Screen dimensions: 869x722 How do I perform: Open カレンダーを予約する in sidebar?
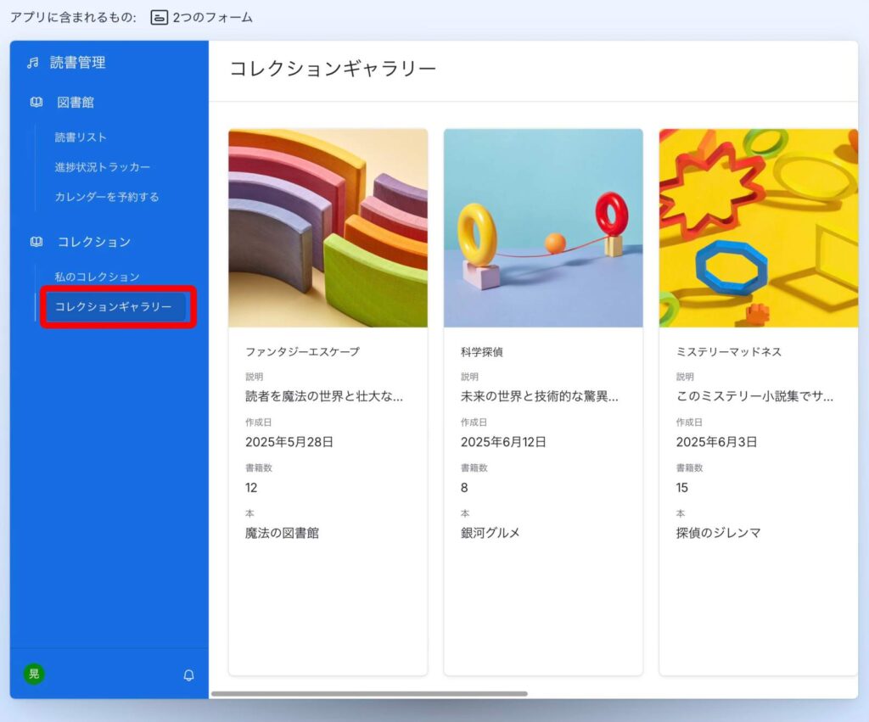(107, 197)
